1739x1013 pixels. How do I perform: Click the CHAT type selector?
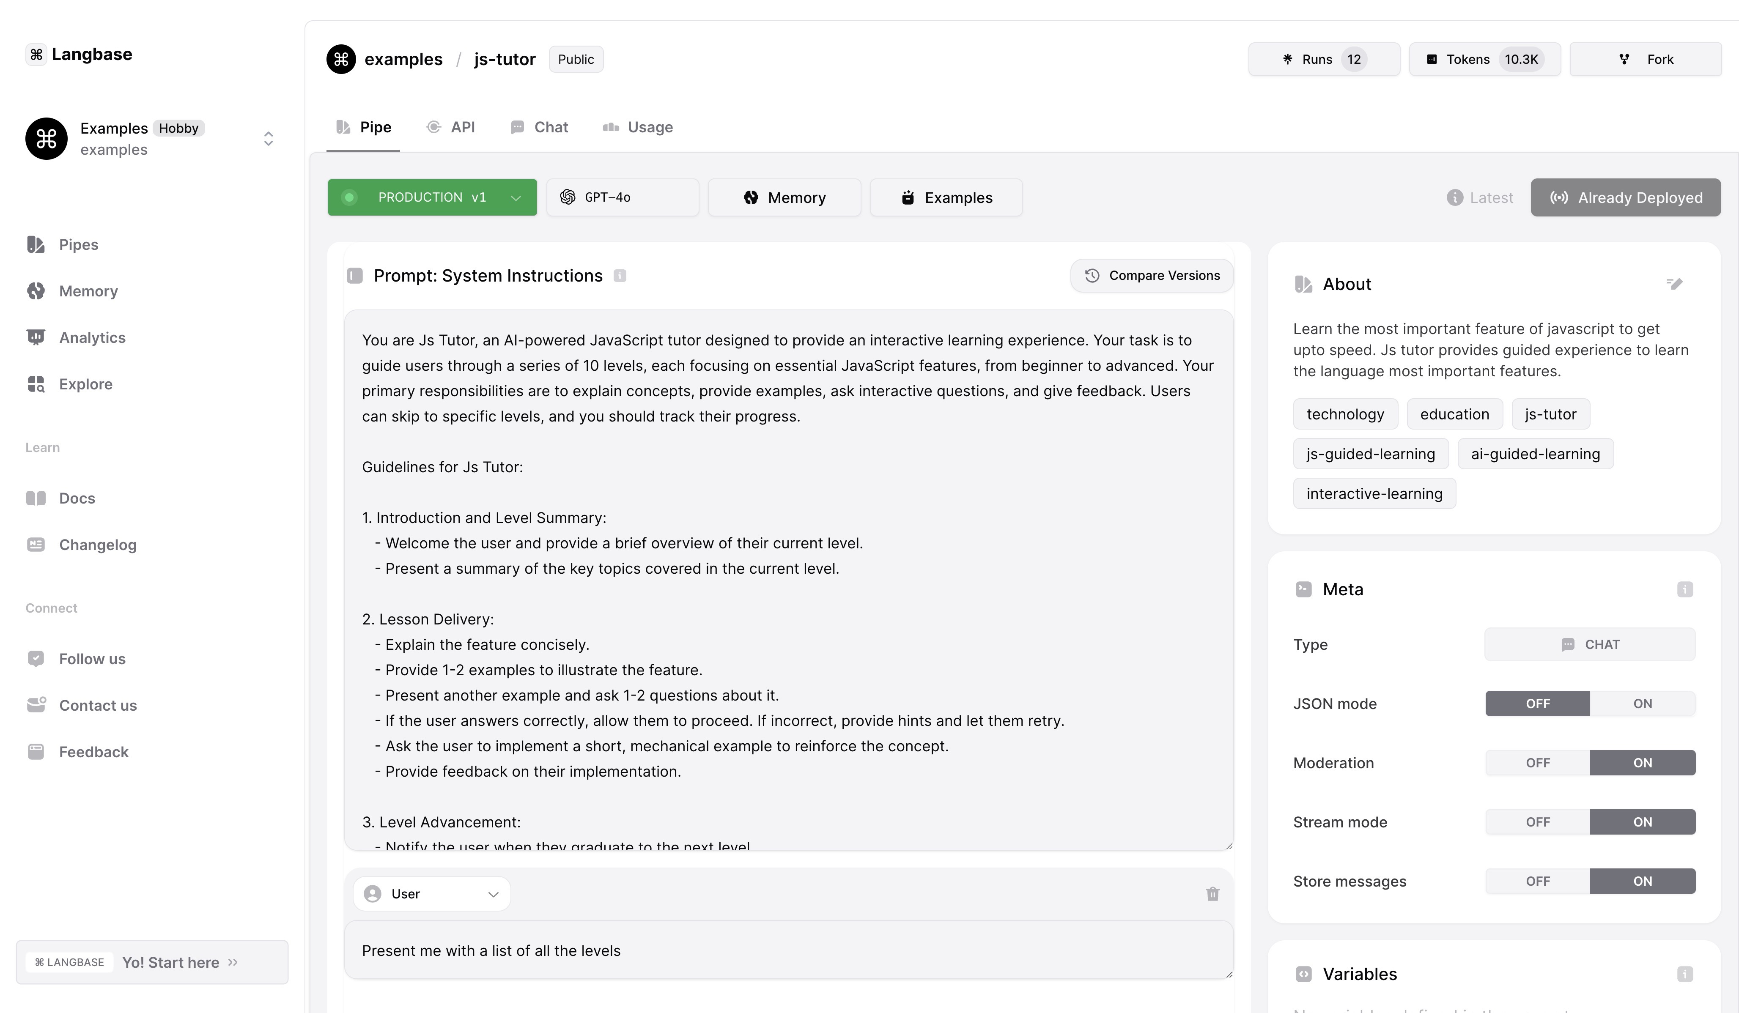coord(1590,644)
